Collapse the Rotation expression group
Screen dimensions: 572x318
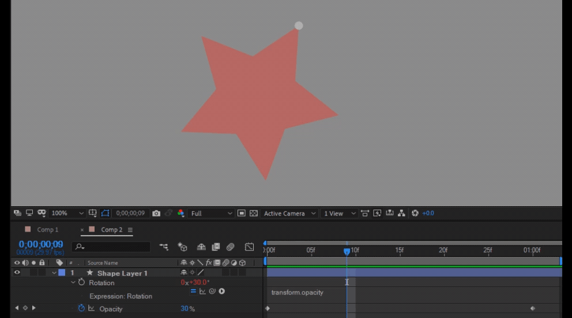coord(73,282)
